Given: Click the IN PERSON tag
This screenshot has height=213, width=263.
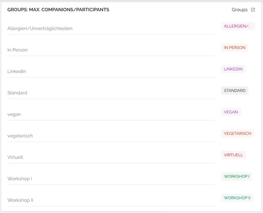Looking at the screenshot, I should point(235,47).
